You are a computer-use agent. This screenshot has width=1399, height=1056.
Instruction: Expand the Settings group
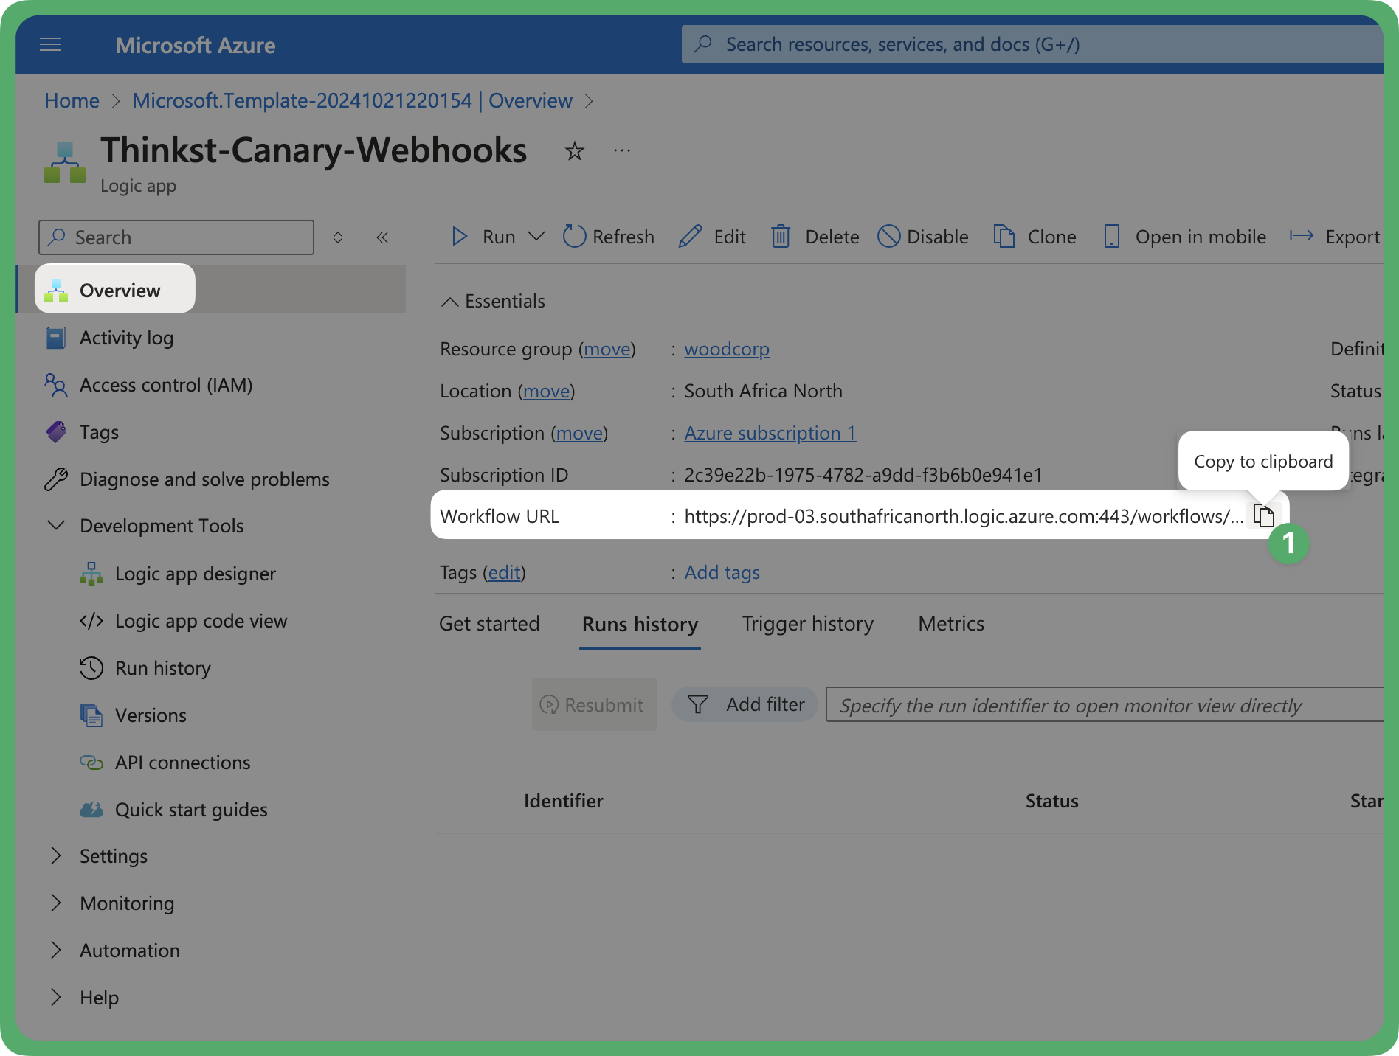tap(56, 855)
